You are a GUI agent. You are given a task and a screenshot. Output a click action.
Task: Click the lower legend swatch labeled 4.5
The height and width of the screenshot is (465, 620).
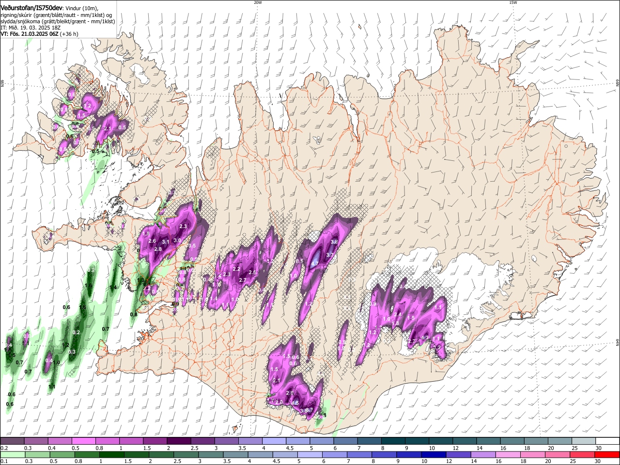285,454
